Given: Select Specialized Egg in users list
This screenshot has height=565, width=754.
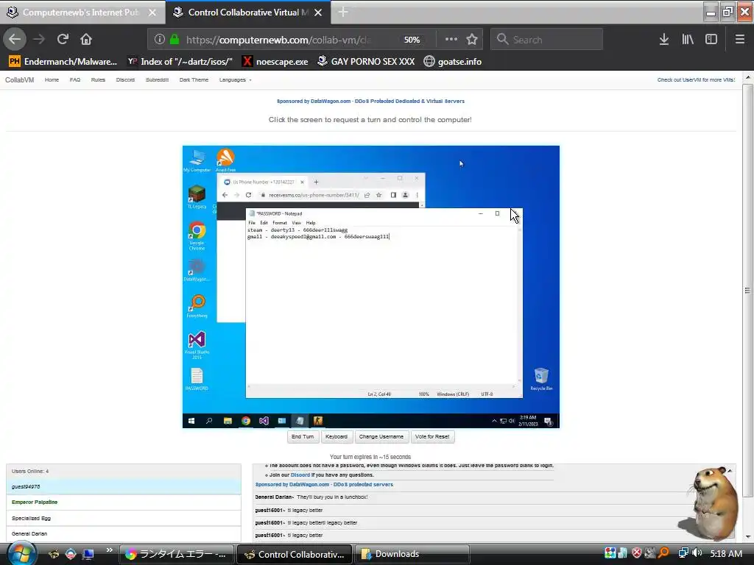Looking at the screenshot, I should pyautogui.click(x=124, y=518).
